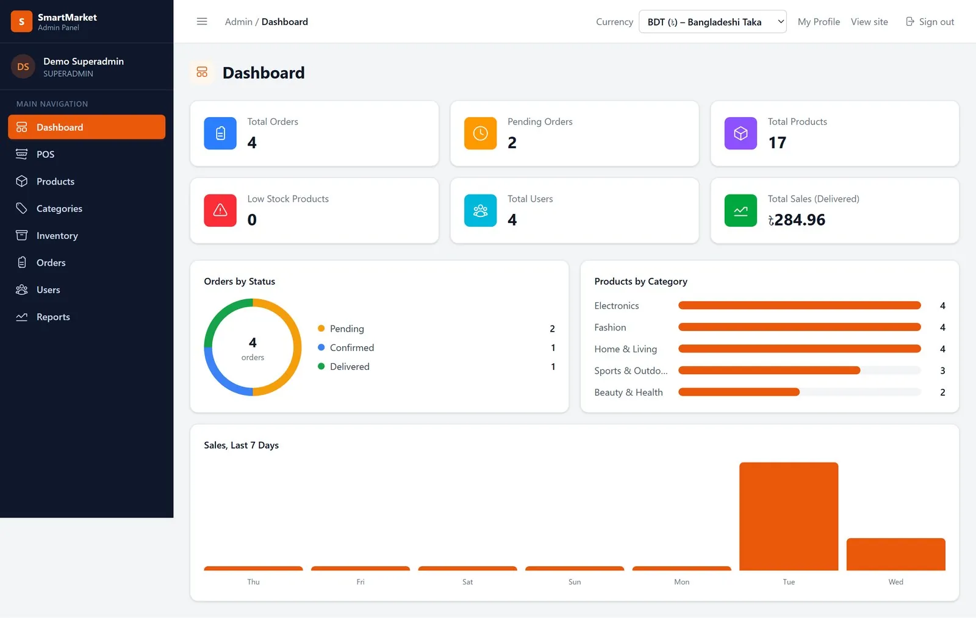Click the Demo Superadmin name
This screenshot has width=976, height=618.
coord(84,61)
